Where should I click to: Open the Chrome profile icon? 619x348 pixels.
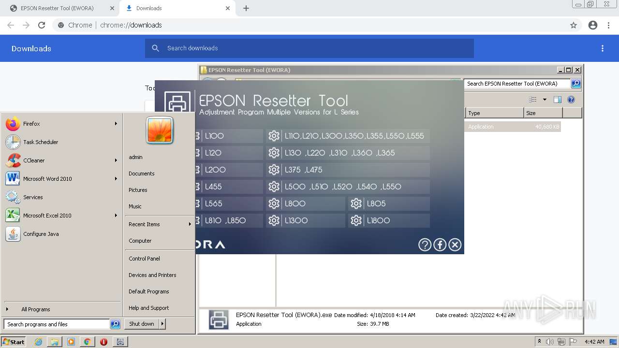tap(593, 25)
